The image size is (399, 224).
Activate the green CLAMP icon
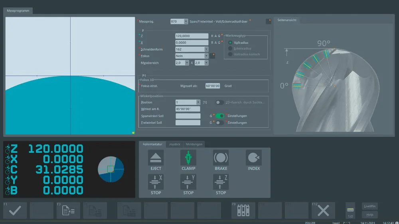188,158
